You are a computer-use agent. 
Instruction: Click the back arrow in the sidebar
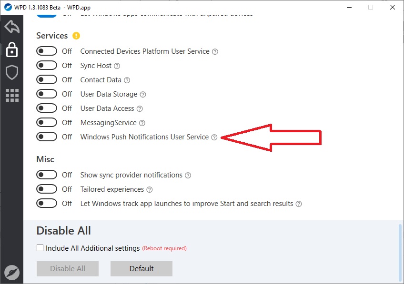tap(12, 27)
